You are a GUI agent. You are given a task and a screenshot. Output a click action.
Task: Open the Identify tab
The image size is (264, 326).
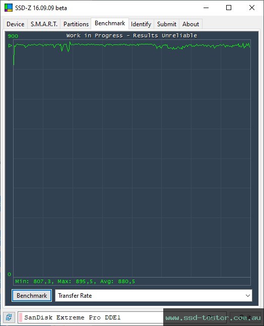tap(141, 24)
